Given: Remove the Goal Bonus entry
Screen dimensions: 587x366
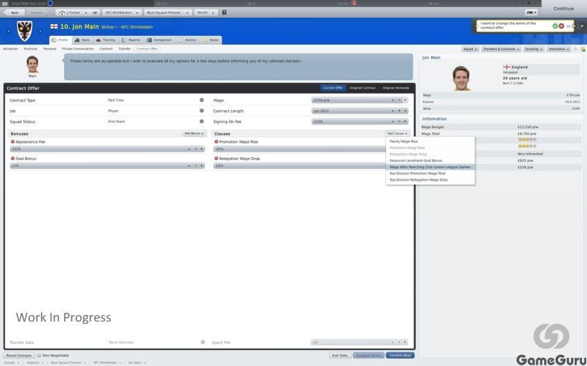Looking at the screenshot, I should click(12, 159).
